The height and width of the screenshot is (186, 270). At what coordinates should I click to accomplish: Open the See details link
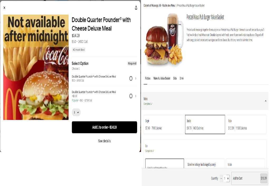pyautogui.click(x=104, y=141)
